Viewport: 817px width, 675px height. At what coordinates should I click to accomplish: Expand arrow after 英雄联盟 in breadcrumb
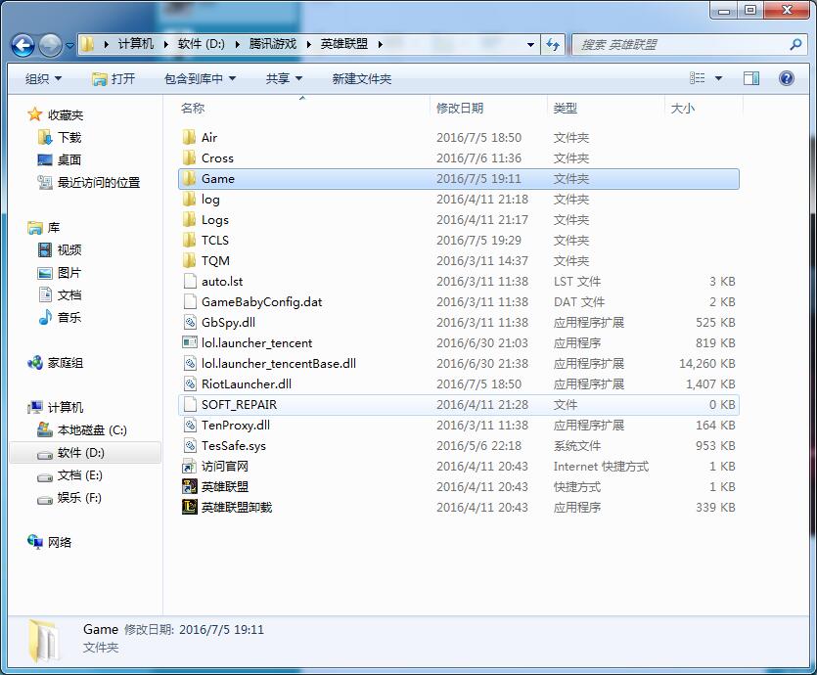[x=381, y=45]
